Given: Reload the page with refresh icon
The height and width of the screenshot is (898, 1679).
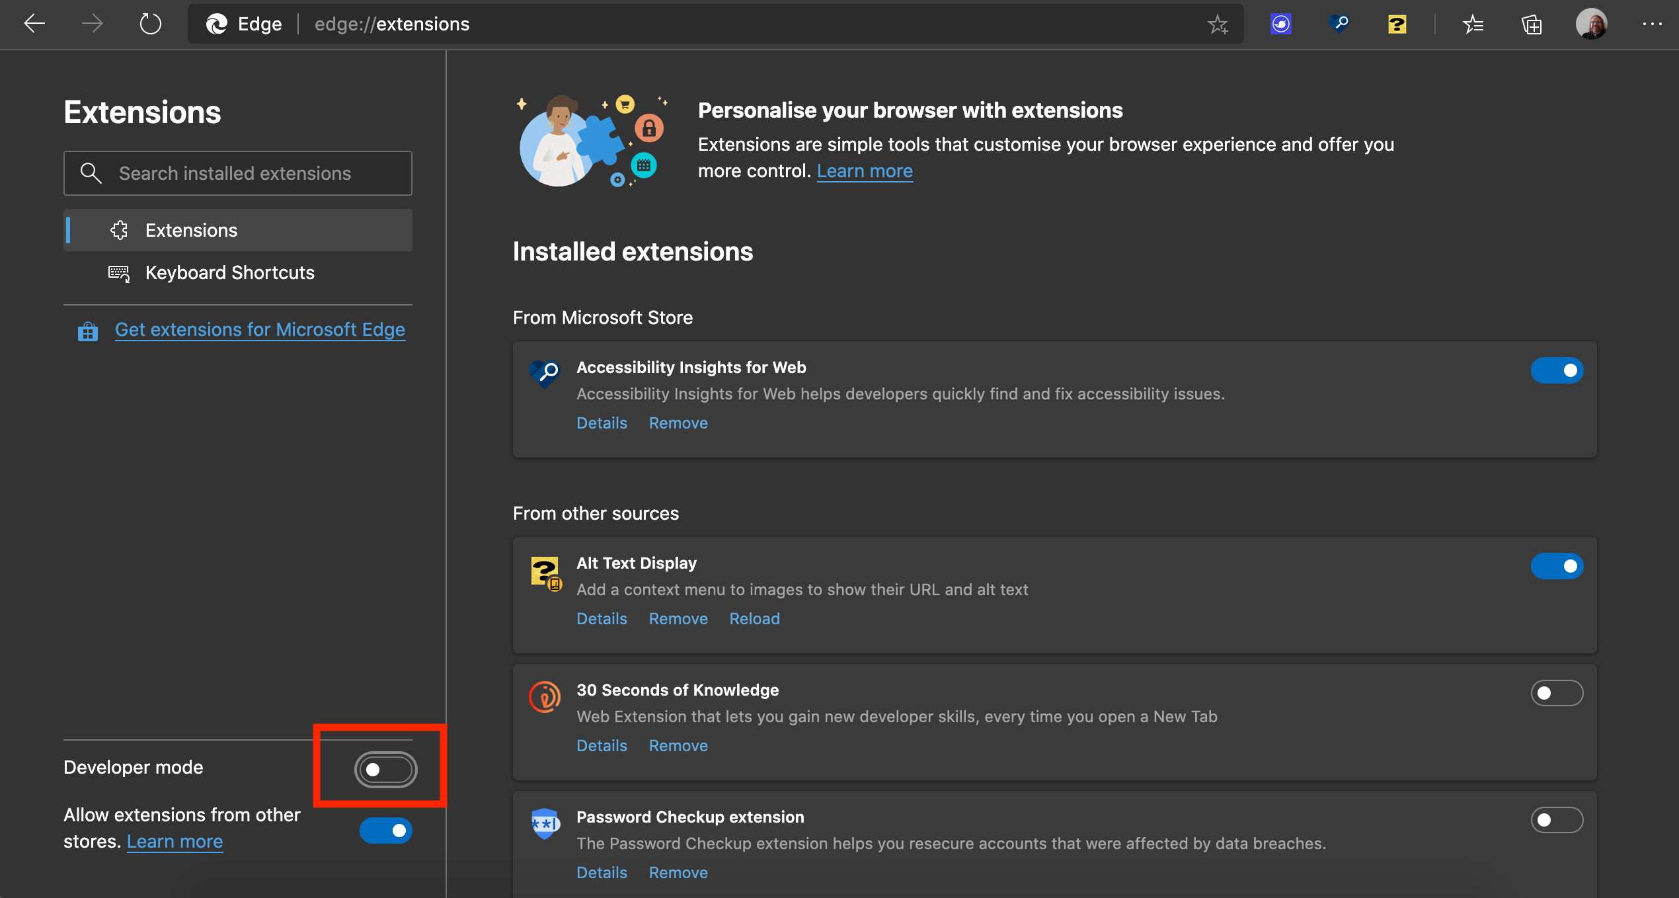Looking at the screenshot, I should click(x=150, y=24).
